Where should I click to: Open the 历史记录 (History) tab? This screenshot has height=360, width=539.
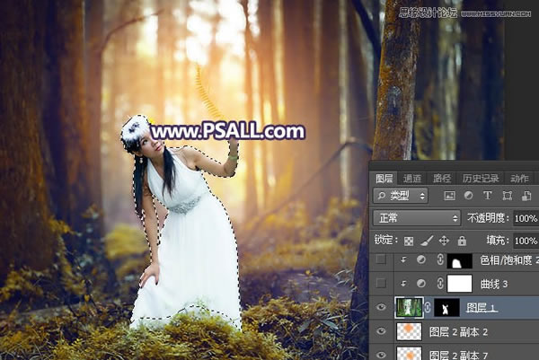pyautogui.click(x=481, y=179)
